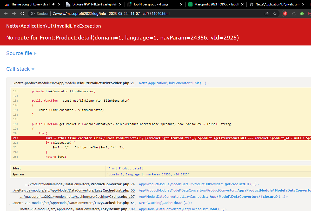
Task: Open the green Feedly extension icon
Action: pyautogui.click(x=302, y=14)
